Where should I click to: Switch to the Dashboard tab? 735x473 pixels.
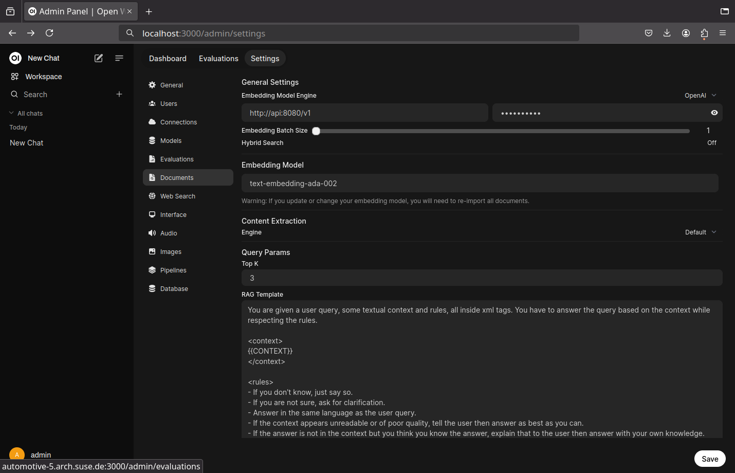pos(168,59)
